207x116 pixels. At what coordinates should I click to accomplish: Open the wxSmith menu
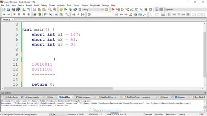click(x=61, y=5)
